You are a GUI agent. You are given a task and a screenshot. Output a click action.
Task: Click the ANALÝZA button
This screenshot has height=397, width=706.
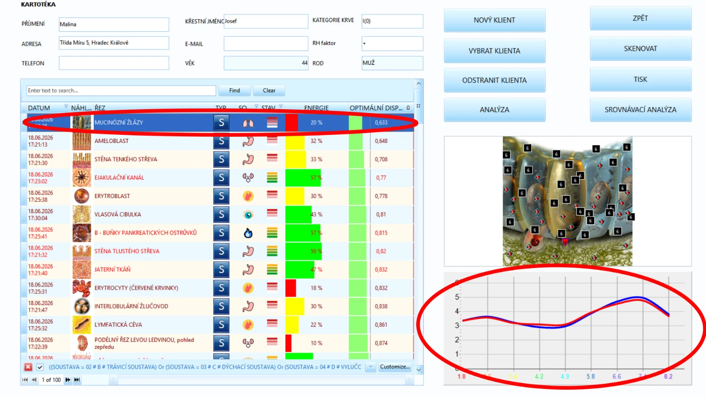pos(495,110)
